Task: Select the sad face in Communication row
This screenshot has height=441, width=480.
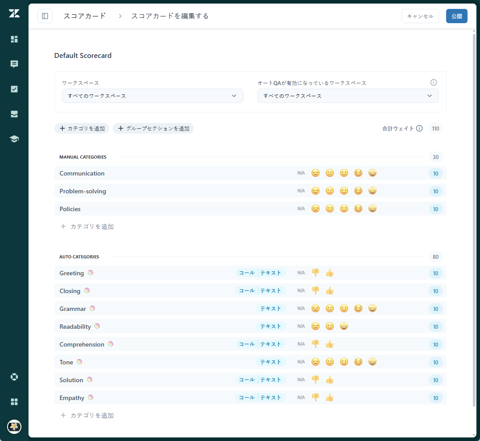Action: point(315,173)
